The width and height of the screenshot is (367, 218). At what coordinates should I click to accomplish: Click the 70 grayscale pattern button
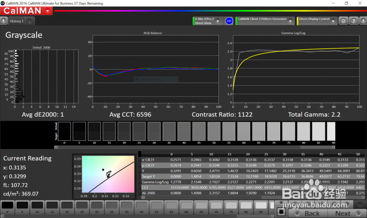point(216,207)
